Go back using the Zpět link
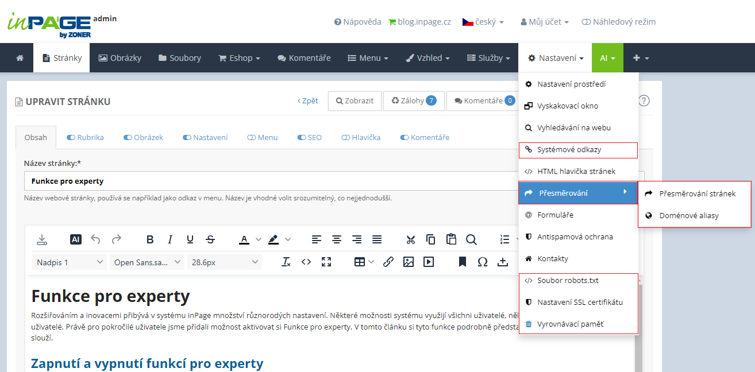755x372 pixels. pos(308,100)
